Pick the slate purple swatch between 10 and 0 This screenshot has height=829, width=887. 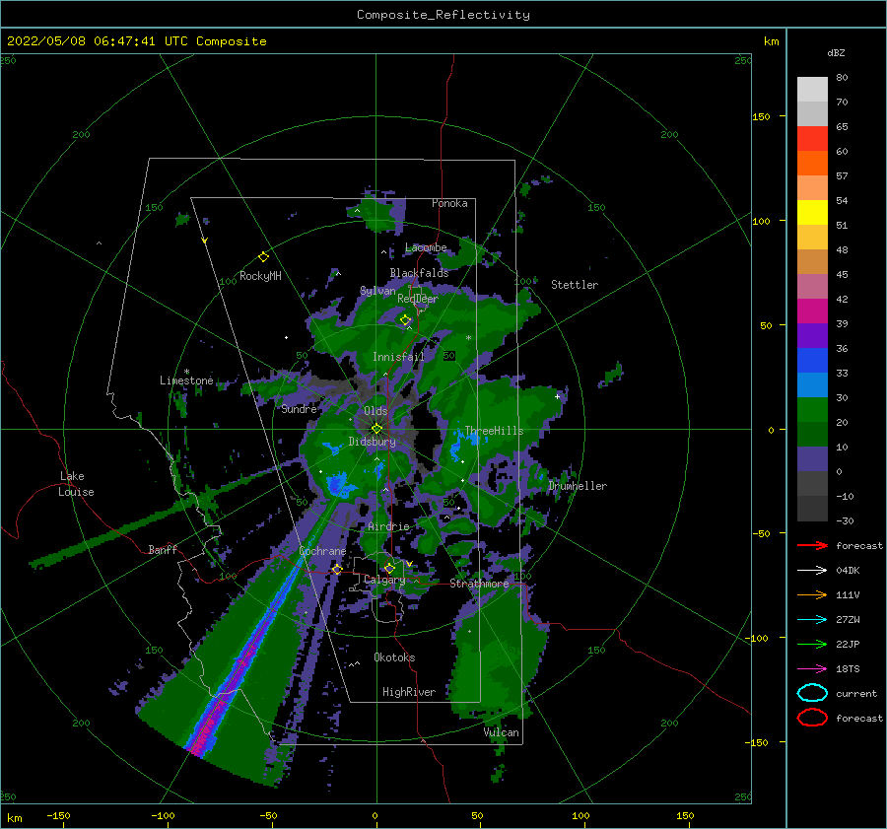click(812, 459)
